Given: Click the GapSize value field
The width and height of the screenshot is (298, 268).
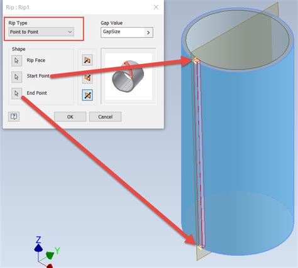Looking at the screenshot, I should 123,32.
